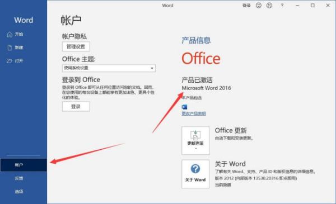Open the 更改产品密钥 link

[x=194, y=113]
